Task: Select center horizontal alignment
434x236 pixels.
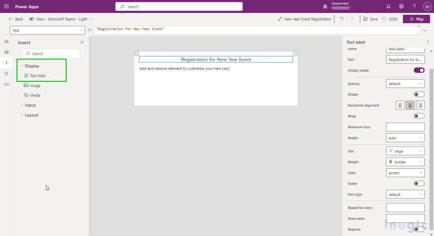Action: 410,105
